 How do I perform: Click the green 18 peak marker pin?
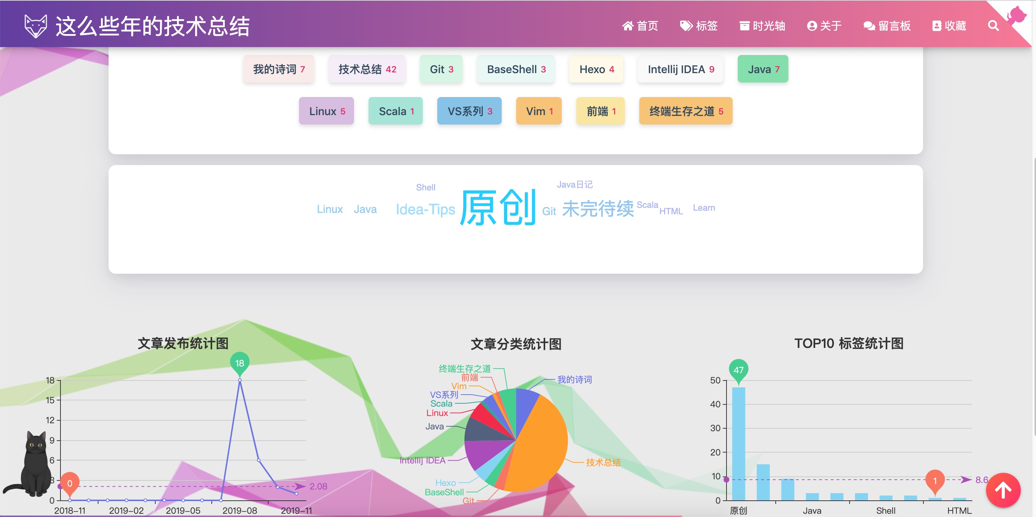coord(240,362)
